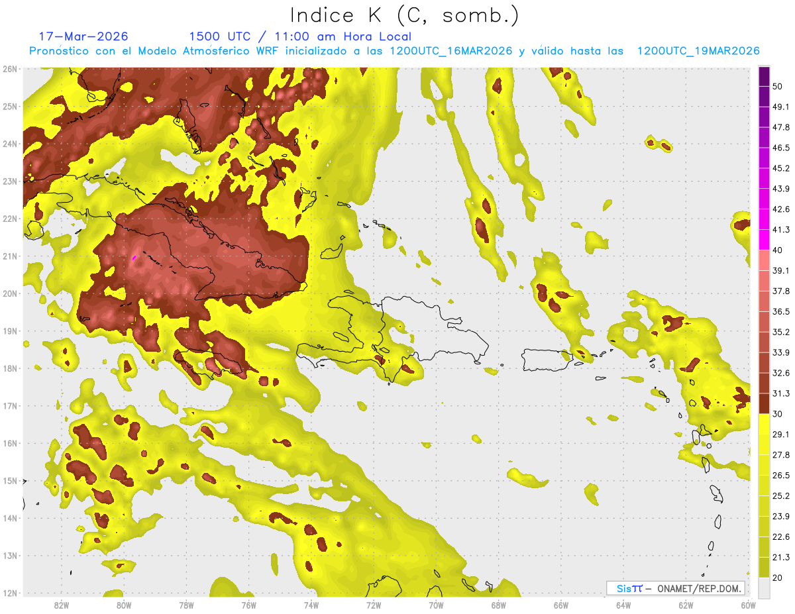Click the latitude label '14N'
Image resolution: width=795 pixels, height=614 pixels.
(10, 518)
